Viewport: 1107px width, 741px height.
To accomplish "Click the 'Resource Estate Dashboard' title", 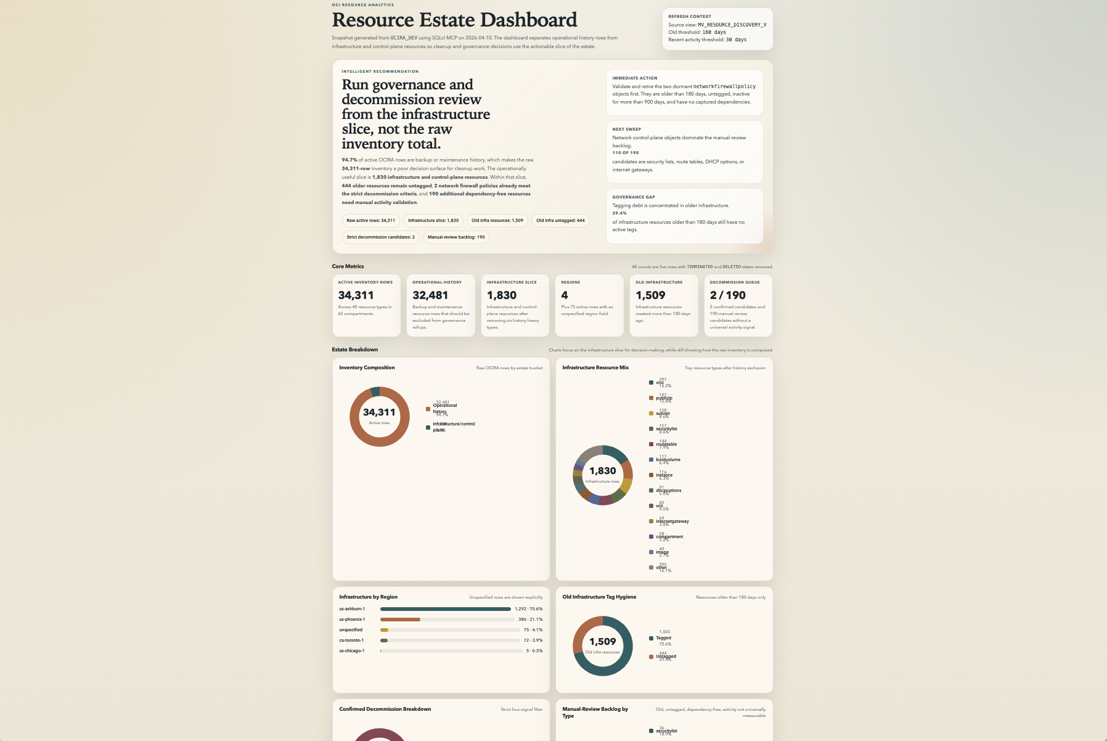I will pos(455,20).
